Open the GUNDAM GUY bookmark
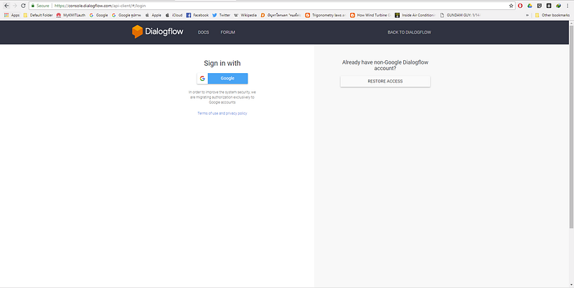The height and width of the screenshot is (288, 574). tap(460, 15)
